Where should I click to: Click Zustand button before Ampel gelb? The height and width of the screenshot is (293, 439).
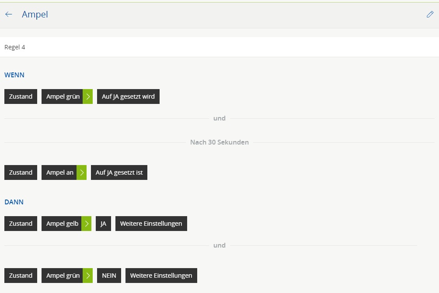[21, 224]
